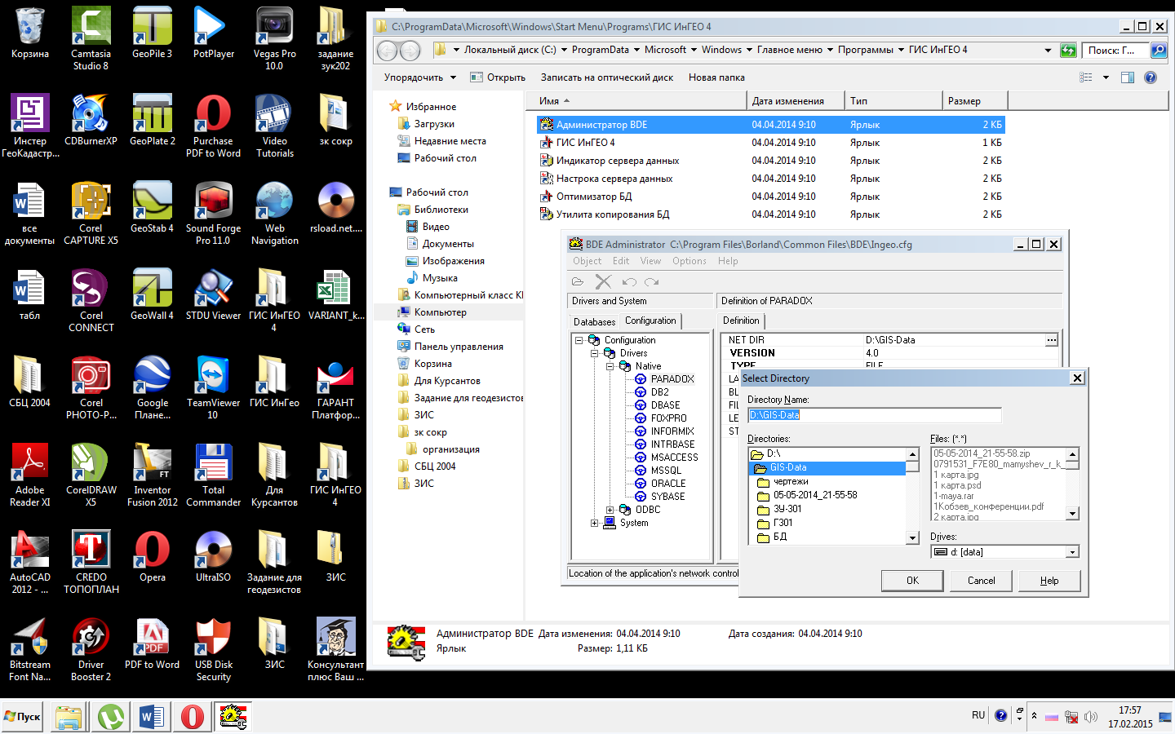Select Компьютер in Explorer navigation pane

440,312
